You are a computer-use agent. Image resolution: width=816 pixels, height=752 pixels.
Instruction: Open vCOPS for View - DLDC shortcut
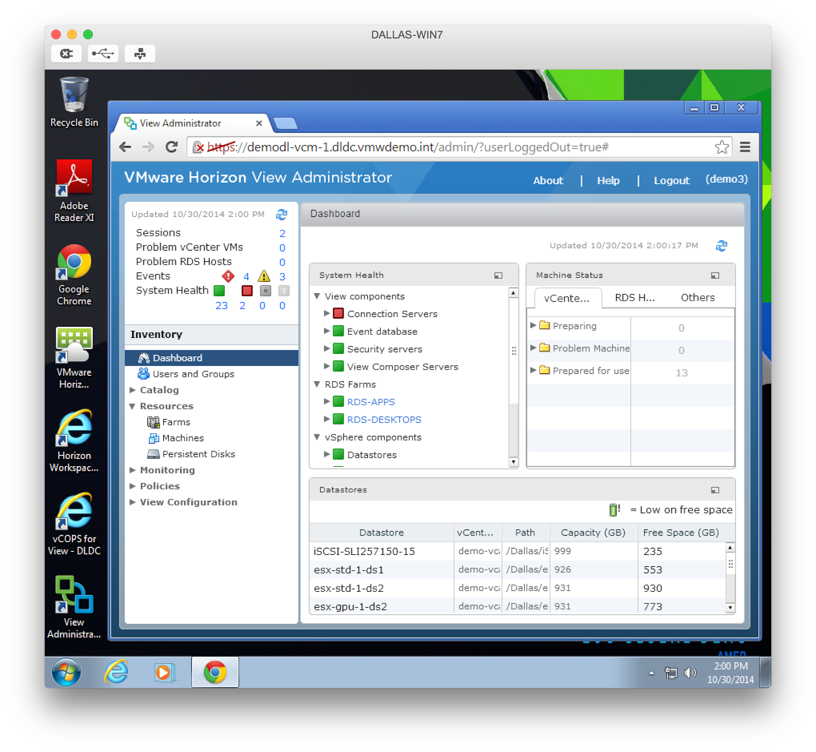[x=74, y=524]
